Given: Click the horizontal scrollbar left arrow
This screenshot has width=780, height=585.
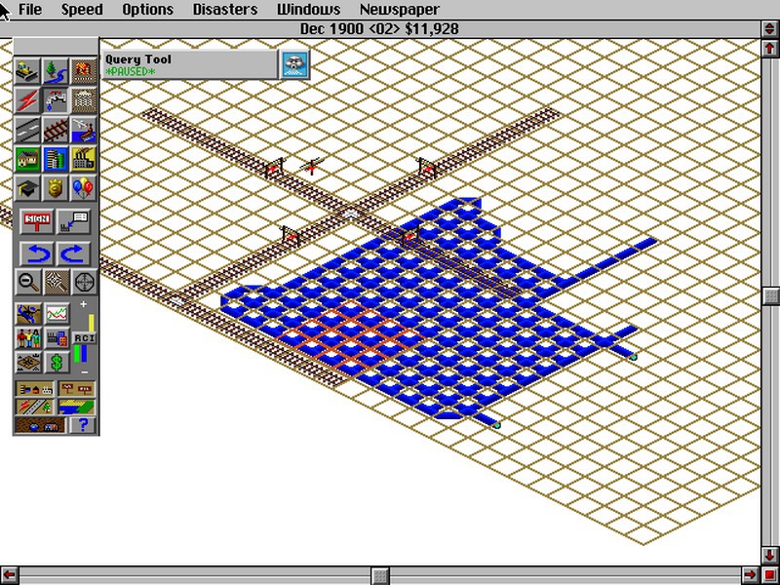Looking at the screenshot, I should (9, 575).
